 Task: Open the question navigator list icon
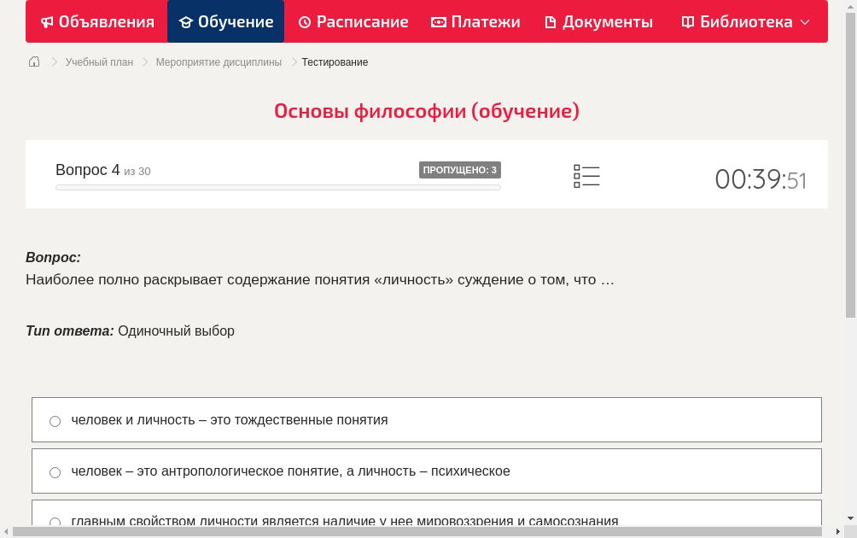pos(586,175)
